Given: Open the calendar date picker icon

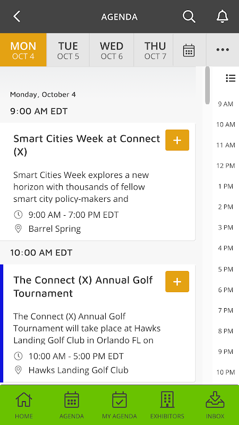Looking at the screenshot, I should [189, 50].
